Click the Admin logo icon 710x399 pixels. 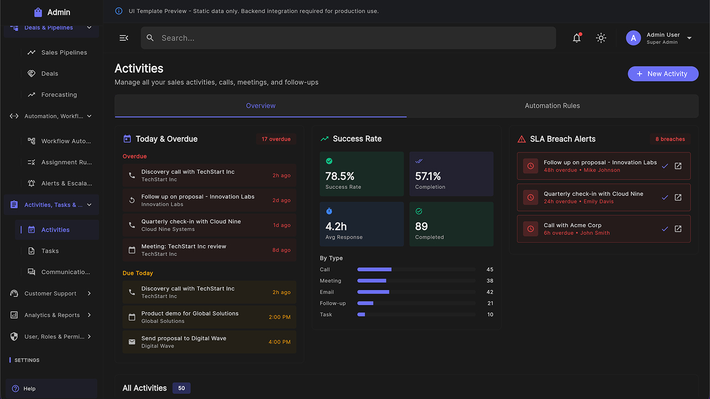(x=38, y=12)
